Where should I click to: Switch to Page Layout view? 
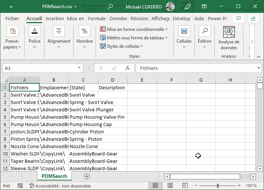point(170,186)
